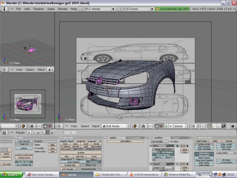Open the Game menu
This screenshot has height=178, width=237.
[51, 9]
